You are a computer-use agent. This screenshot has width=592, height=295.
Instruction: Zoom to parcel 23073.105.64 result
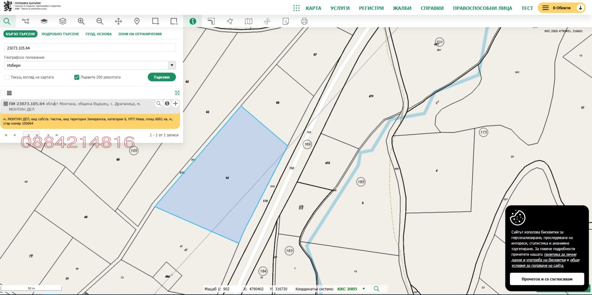(158, 104)
